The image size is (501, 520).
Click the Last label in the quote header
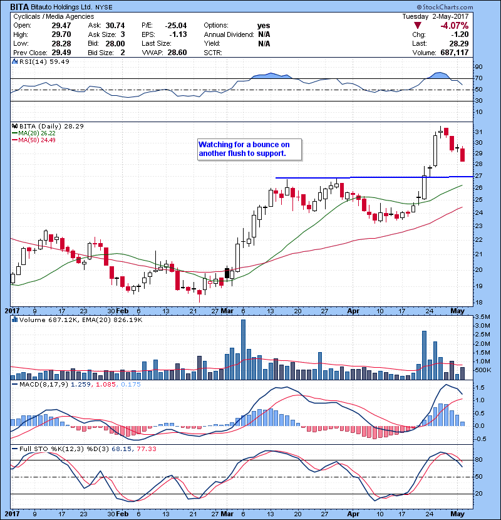click(419, 43)
